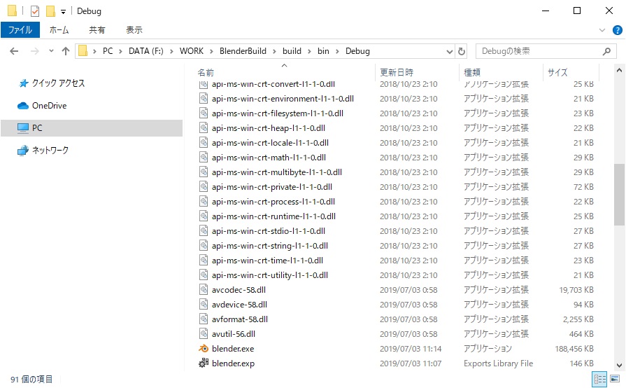Switch to details view layout

[599, 379]
